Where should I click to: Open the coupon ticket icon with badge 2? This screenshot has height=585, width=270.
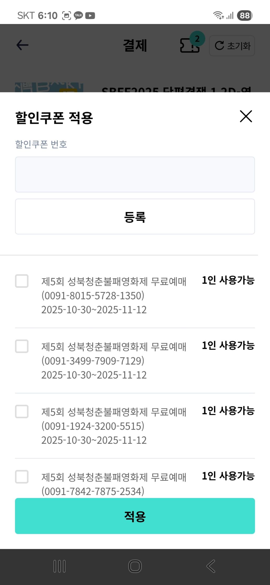tap(190, 45)
